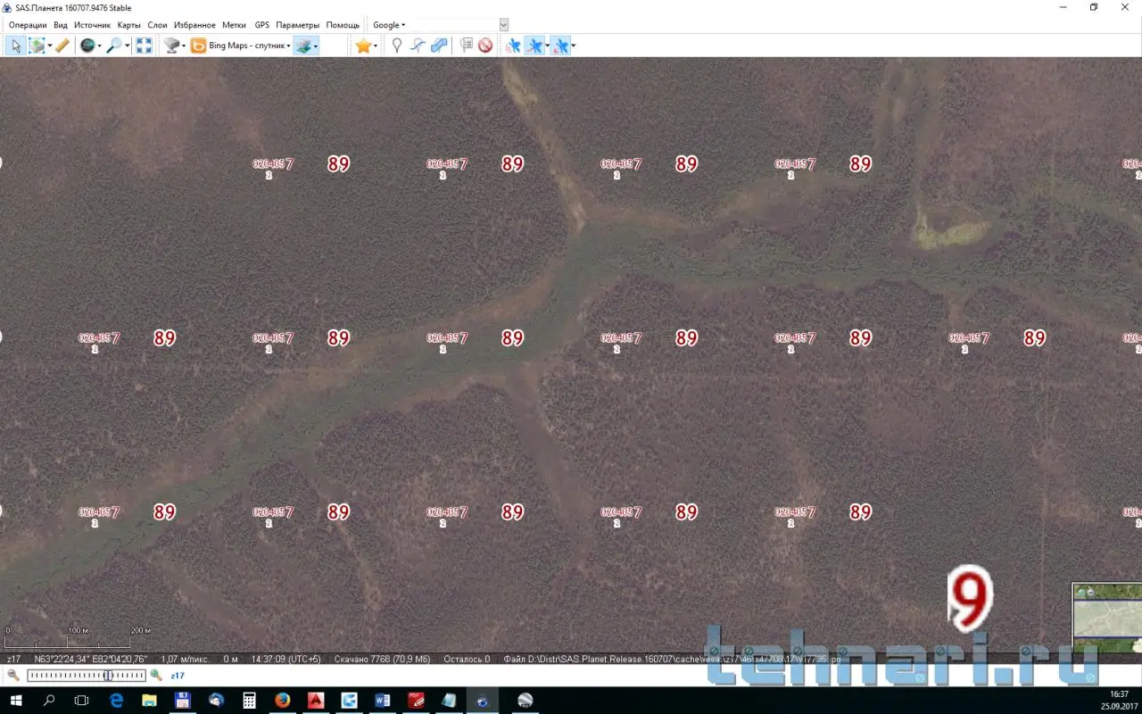Expand the layers dropdown arrow
Viewport: 1142px width, 714px height.
[316, 46]
